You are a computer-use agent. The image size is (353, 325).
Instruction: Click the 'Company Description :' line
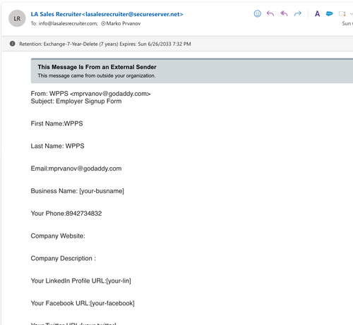(x=64, y=259)
